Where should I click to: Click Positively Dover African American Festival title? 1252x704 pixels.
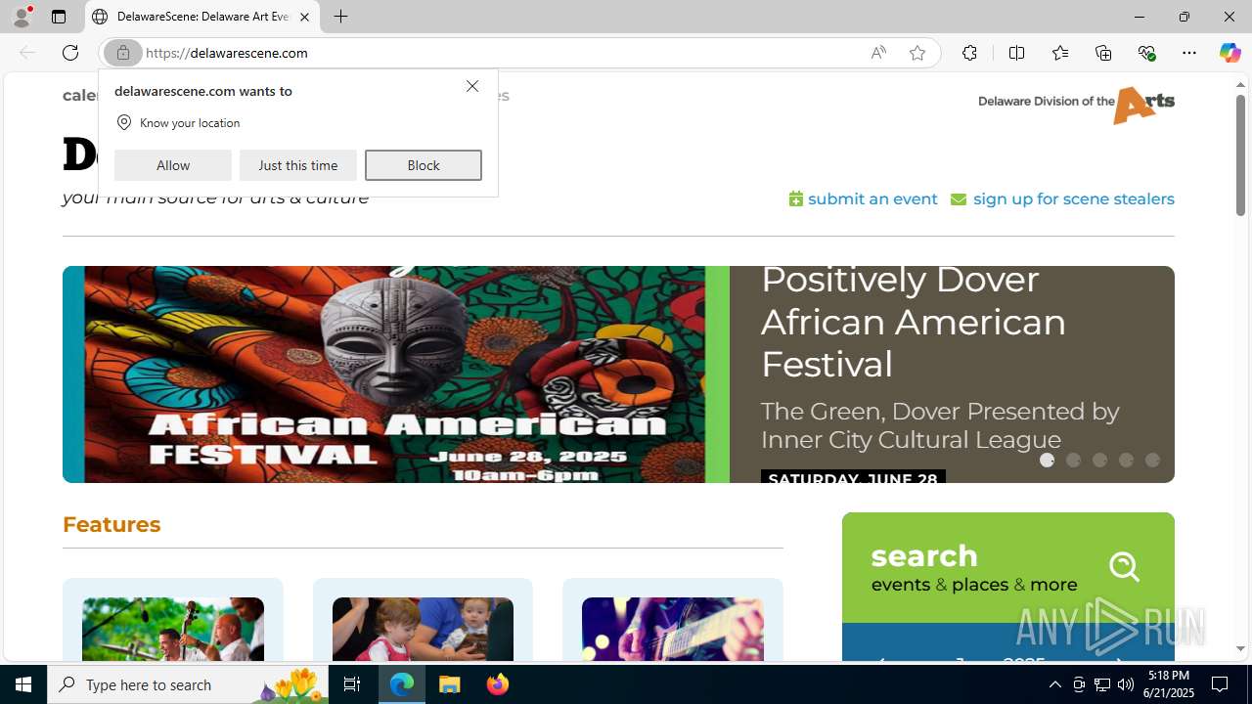click(914, 322)
